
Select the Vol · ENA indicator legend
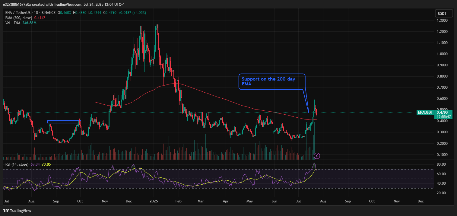pyautogui.click(x=13, y=23)
